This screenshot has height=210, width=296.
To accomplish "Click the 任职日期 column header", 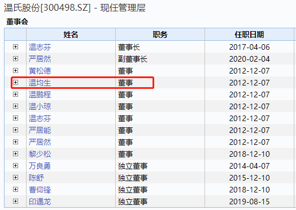I will (249, 35).
